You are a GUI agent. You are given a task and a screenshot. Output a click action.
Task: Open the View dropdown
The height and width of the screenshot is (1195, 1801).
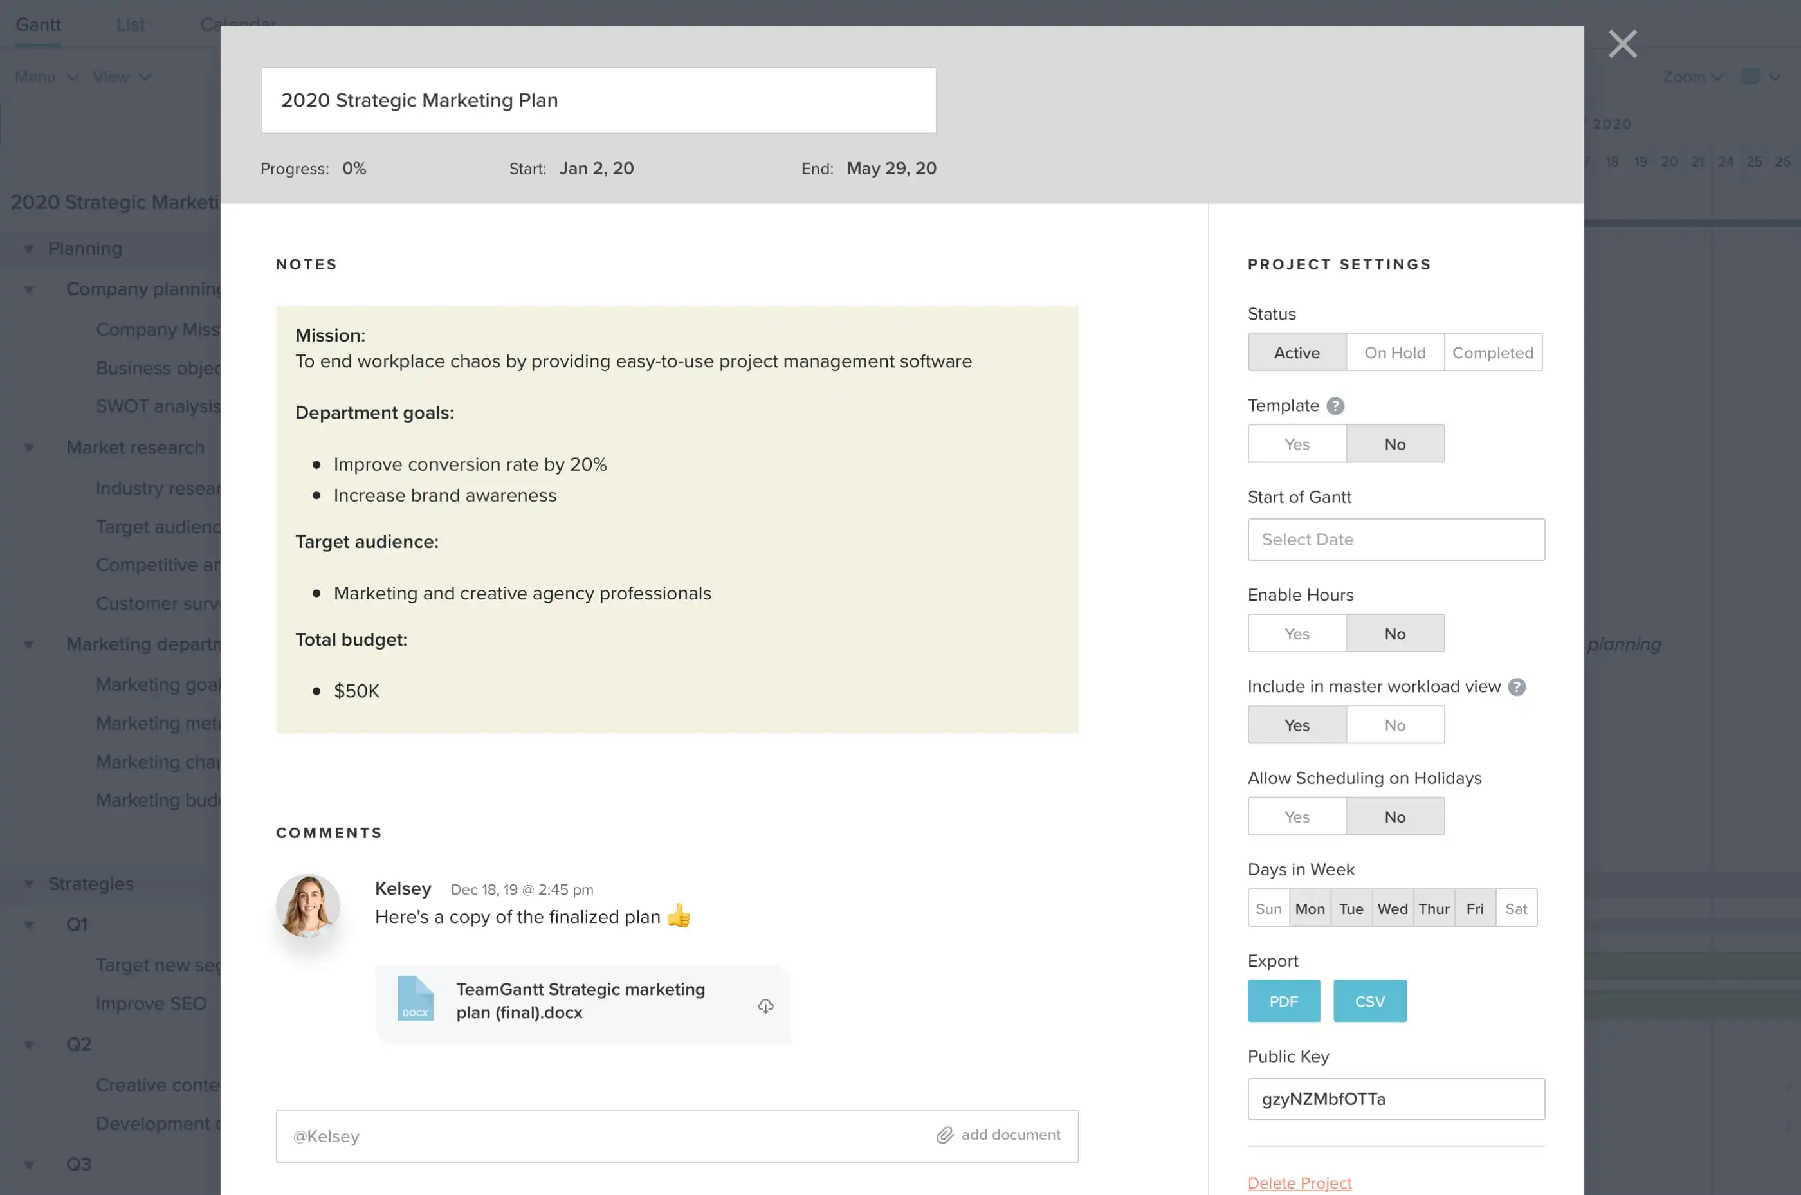coord(122,77)
